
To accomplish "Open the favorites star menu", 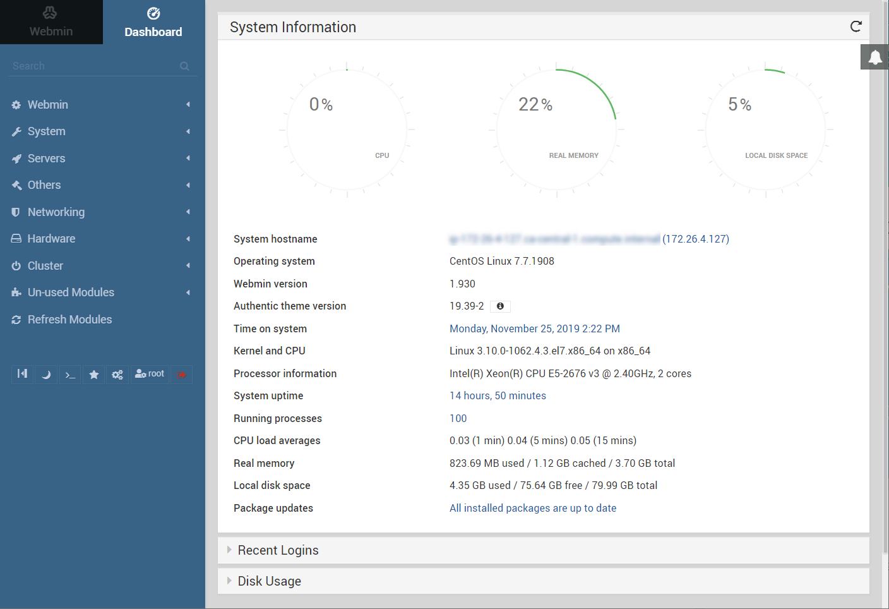I will click(93, 374).
